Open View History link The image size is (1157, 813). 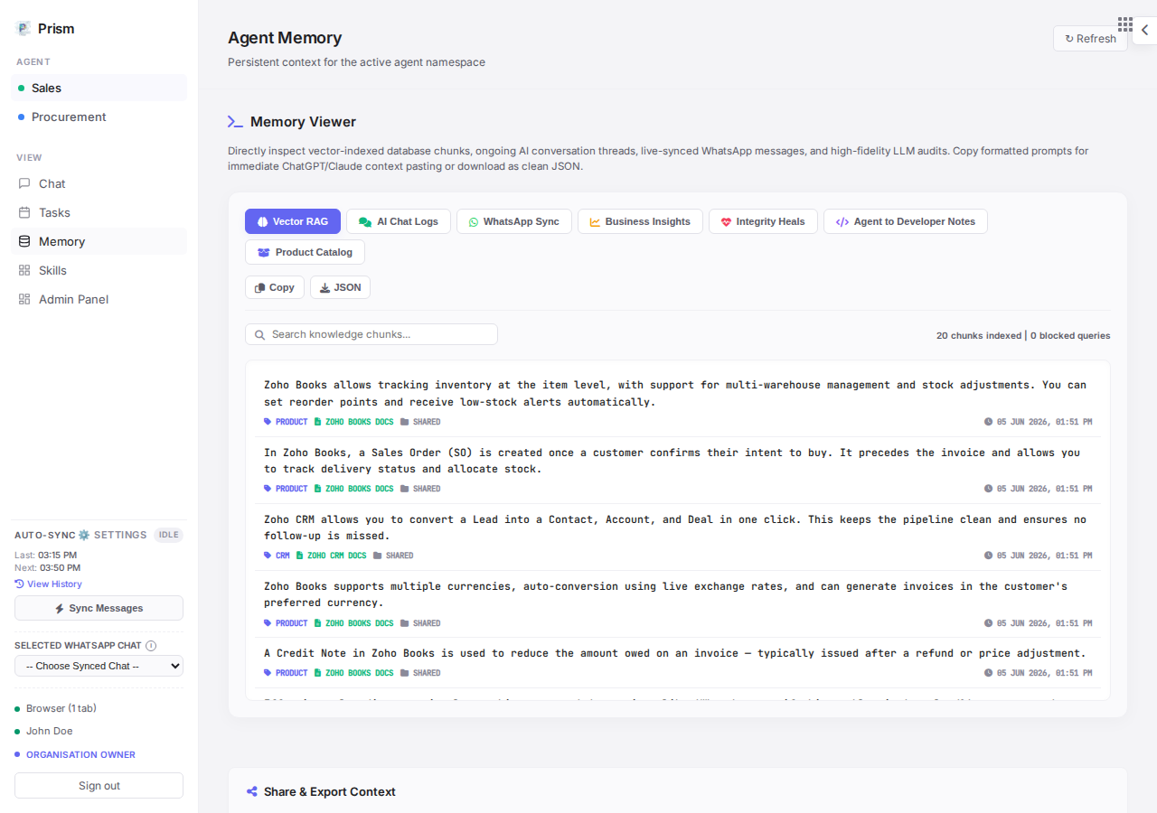pos(49,584)
